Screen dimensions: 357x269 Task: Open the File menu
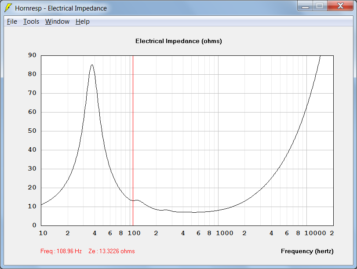pos(12,22)
